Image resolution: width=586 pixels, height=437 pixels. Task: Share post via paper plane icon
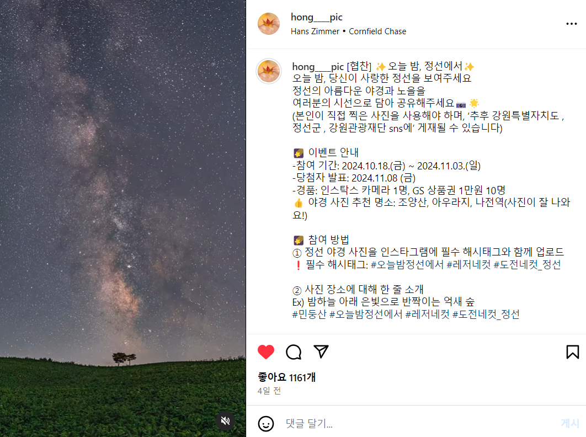321,351
